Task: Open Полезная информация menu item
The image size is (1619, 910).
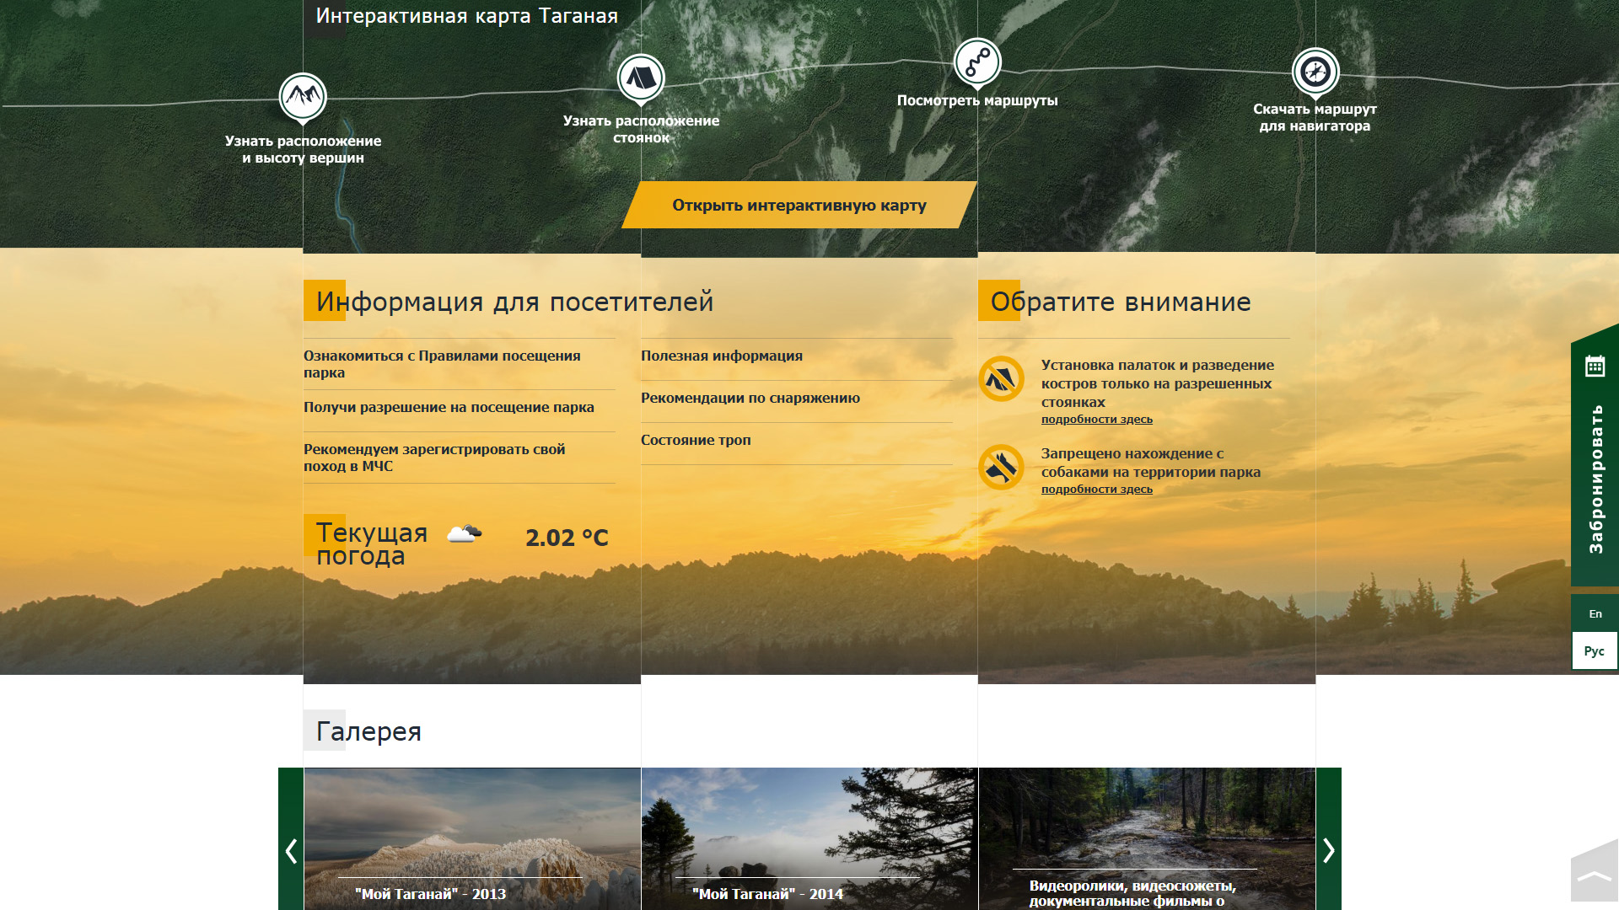Action: pos(721,356)
